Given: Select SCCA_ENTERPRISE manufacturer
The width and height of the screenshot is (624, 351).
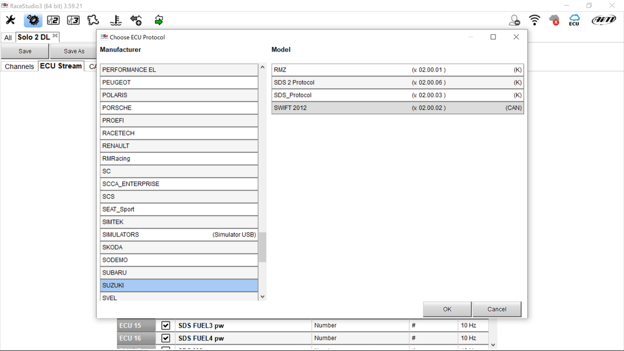Looking at the screenshot, I should pos(179,184).
